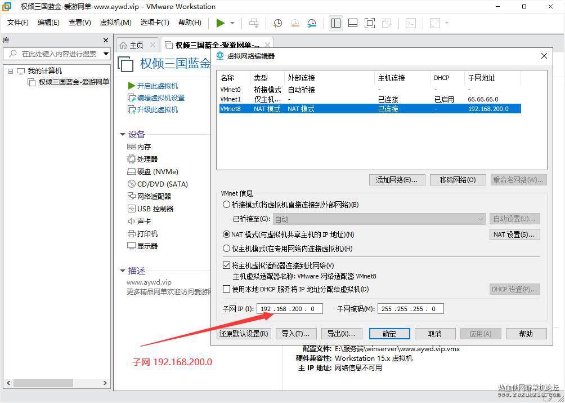This screenshot has width=565, height=403.
Task: Take a snapshot using the clock icon
Action: coord(277,23)
